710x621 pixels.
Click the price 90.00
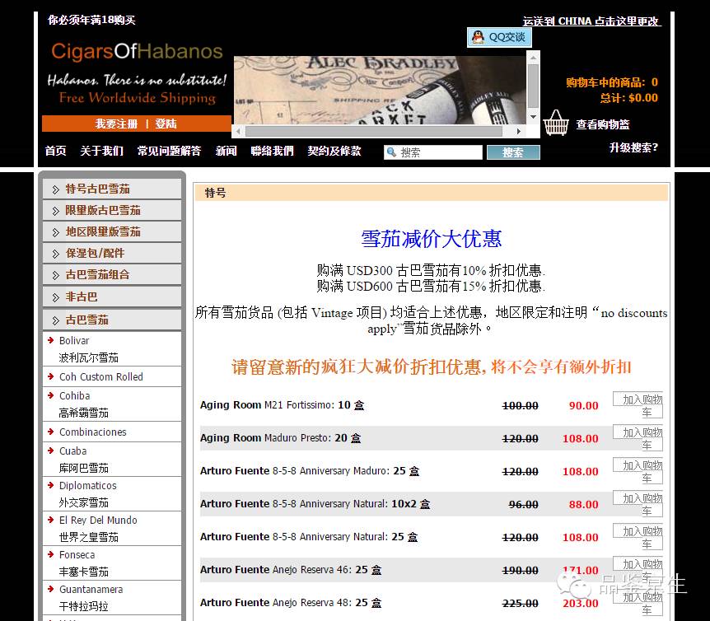point(584,405)
